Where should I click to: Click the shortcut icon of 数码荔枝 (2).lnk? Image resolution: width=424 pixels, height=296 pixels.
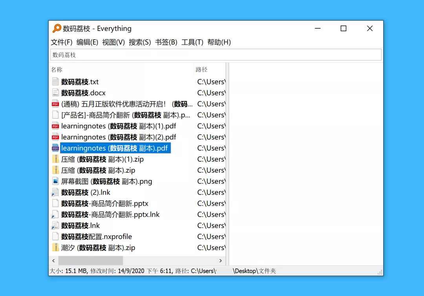[55, 192]
